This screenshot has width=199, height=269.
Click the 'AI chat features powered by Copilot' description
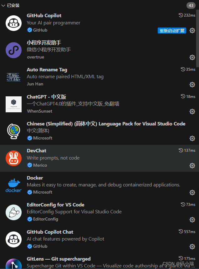pos(65,239)
